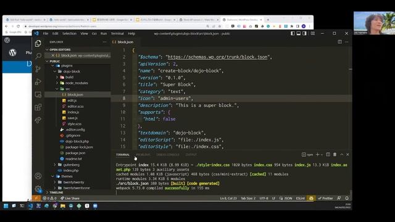Open editor.scss in the explorer
This screenshot has width=395, height=222.
pos(75,106)
